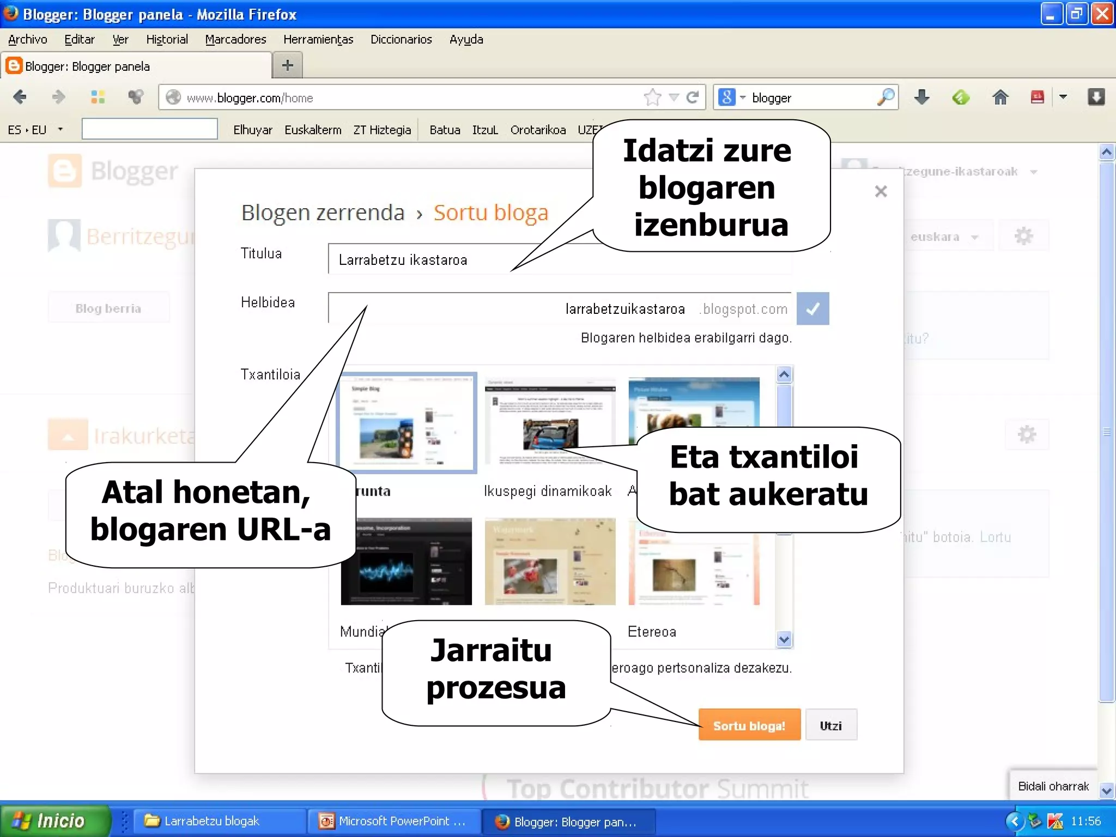Open the Historial menu

(167, 39)
